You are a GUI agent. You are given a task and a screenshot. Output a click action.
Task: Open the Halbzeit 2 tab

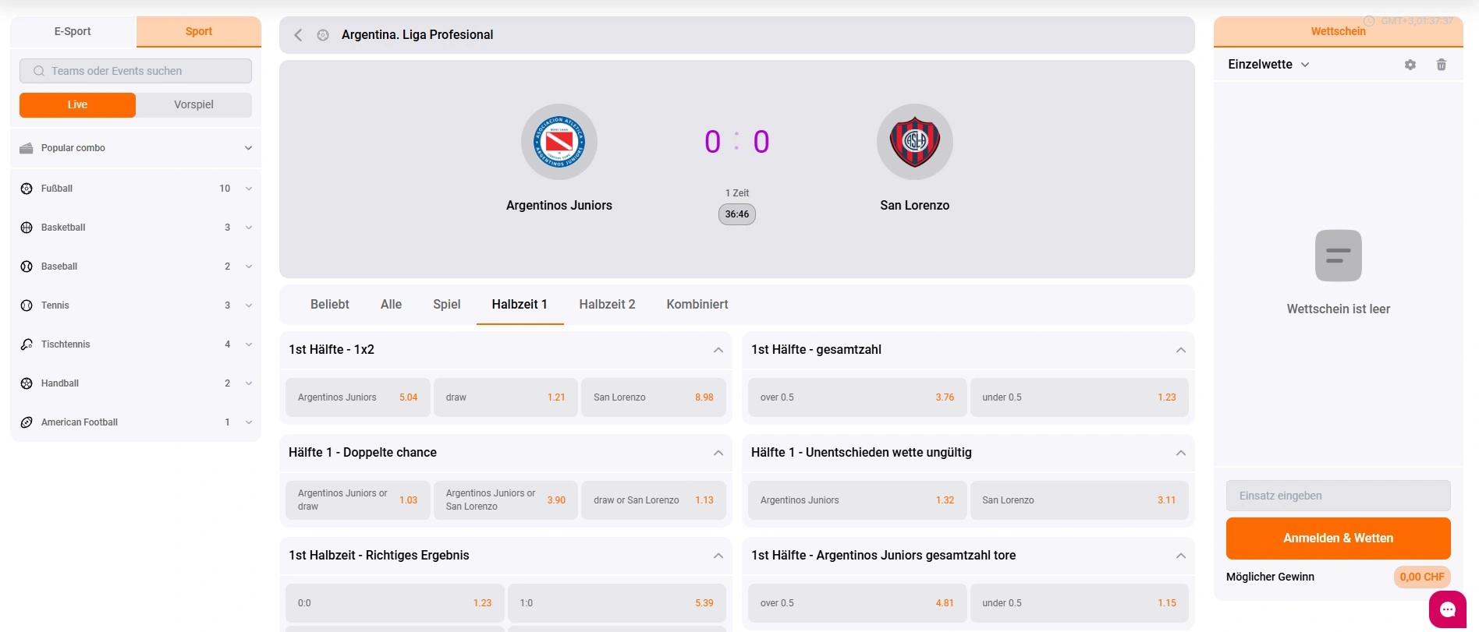point(607,305)
